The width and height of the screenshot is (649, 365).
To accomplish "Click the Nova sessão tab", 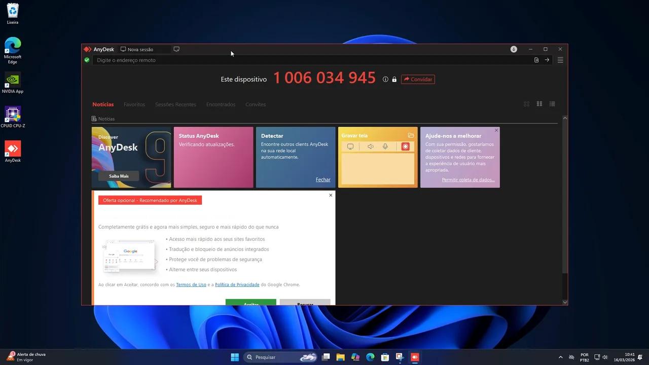I will point(143,49).
